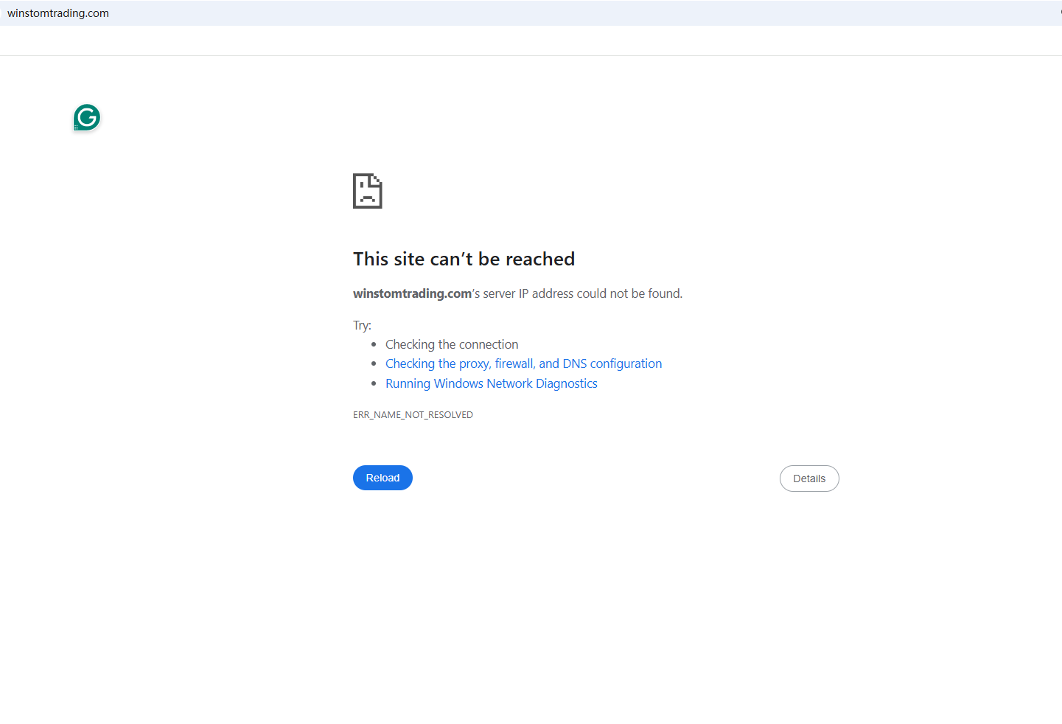Click the Grammarly extension icon
The height and width of the screenshot is (724, 1062).
[87, 118]
